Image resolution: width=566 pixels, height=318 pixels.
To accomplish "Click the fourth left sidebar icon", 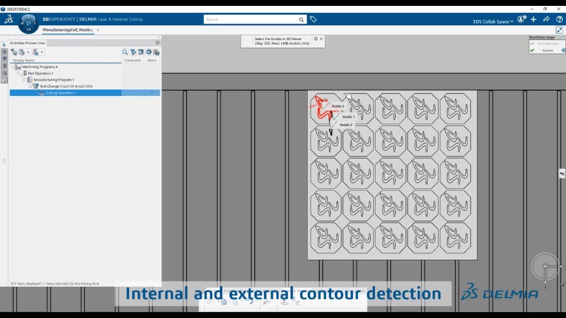I will pyautogui.click(x=4, y=66).
